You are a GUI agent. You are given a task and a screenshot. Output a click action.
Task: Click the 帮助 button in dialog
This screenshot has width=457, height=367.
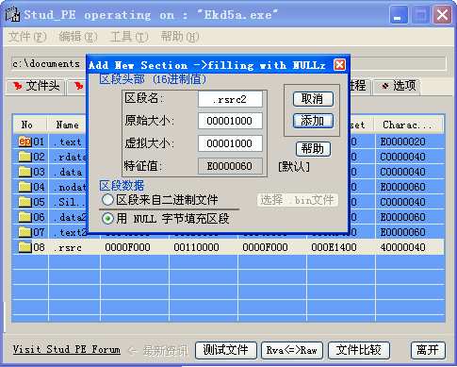point(313,149)
